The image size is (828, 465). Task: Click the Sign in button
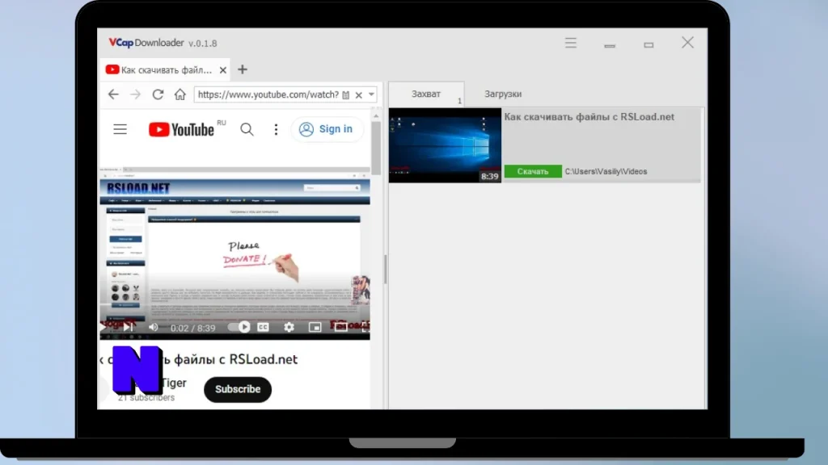327,129
